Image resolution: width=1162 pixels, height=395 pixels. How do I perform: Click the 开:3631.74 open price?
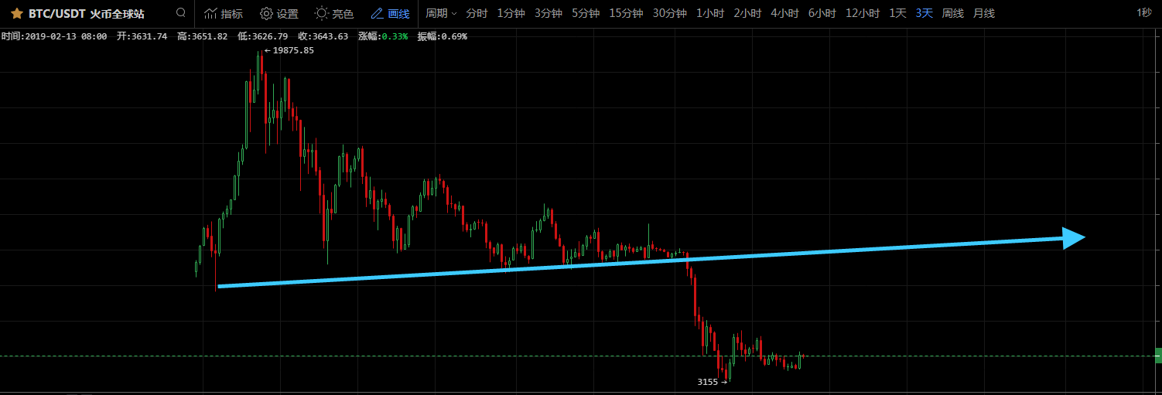(142, 36)
